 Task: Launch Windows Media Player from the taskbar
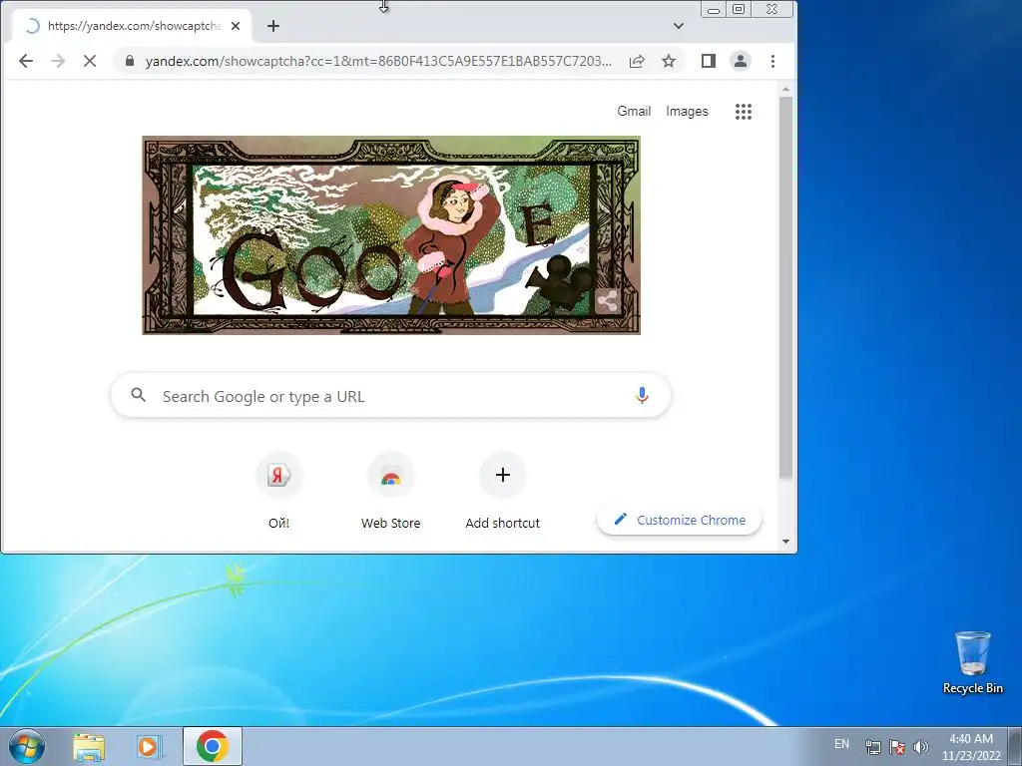click(150, 747)
